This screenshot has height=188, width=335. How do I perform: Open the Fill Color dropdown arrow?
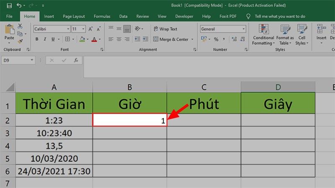(88, 39)
